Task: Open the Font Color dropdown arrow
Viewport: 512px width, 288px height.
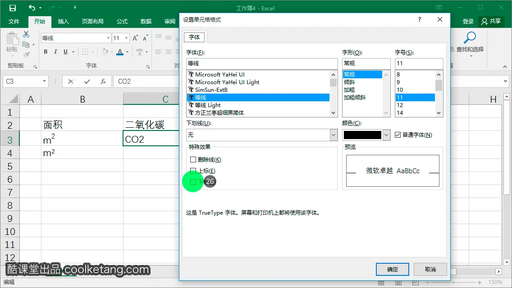Action: [128, 52]
